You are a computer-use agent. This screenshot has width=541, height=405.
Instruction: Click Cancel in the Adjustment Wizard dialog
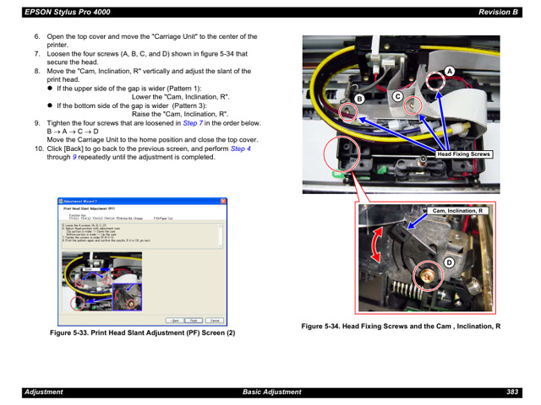(x=214, y=321)
